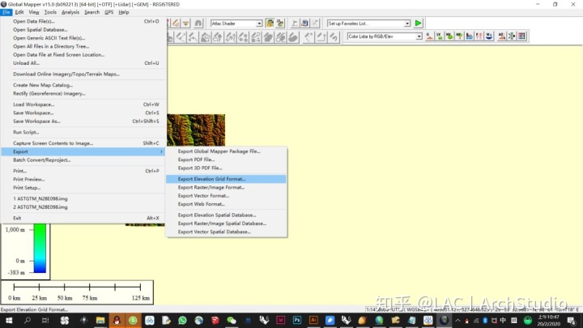Click the Lidar high vegetation tree icon

pyautogui.click(x=460, y=36)
